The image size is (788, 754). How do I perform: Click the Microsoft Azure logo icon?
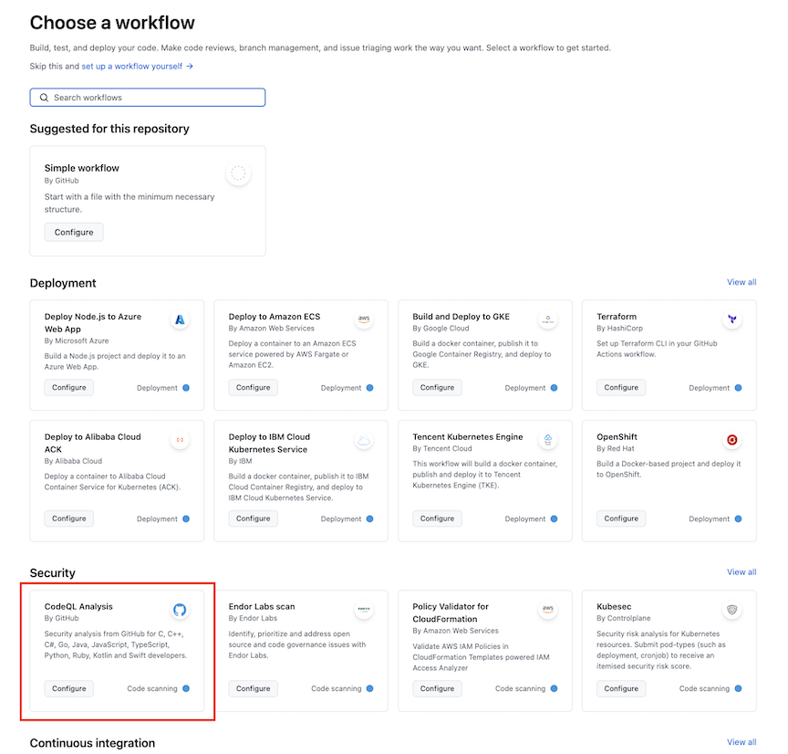point(180,320)
